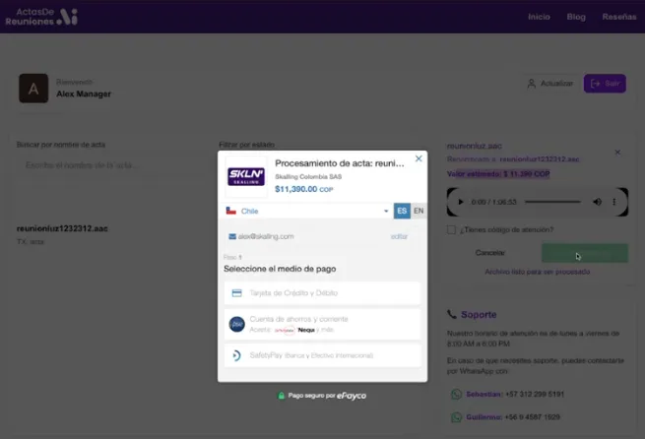
Task: Choose PSE Cuenta de ahorros y corriente
Action: (322, 324)
